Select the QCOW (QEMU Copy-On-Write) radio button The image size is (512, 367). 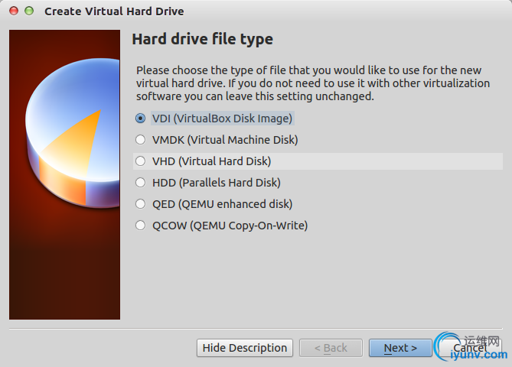pyautogui.click(x=140, y=226)
